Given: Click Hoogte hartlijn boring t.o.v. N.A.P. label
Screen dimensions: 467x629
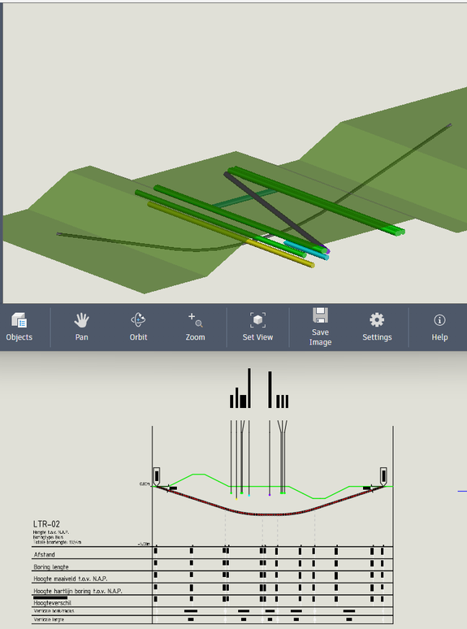Looking at the screenshot, I should [78, 591].
